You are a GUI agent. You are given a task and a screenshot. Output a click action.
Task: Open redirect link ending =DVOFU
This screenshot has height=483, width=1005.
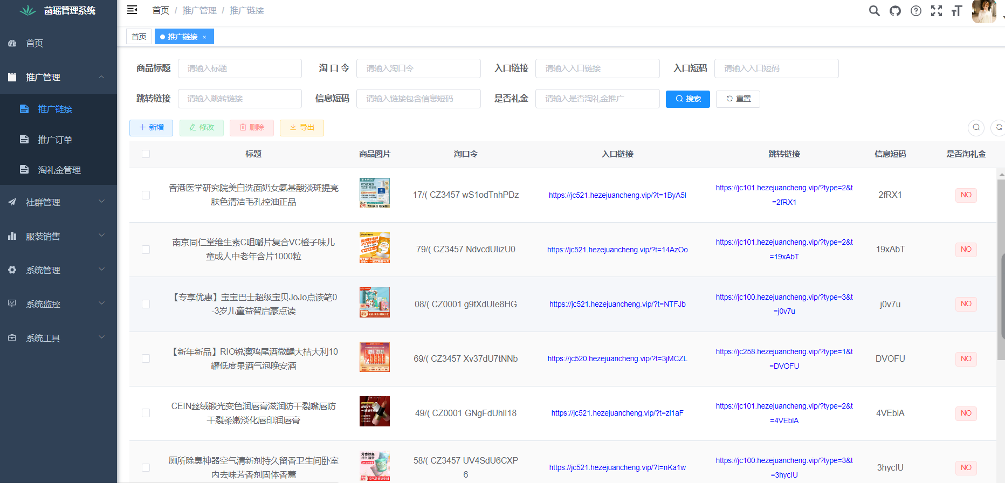point(784,358)
